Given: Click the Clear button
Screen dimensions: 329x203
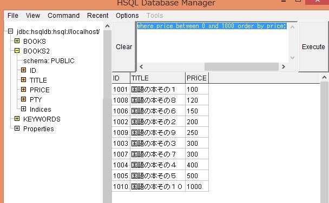Looking at the screenshot, I should [124, 46].
